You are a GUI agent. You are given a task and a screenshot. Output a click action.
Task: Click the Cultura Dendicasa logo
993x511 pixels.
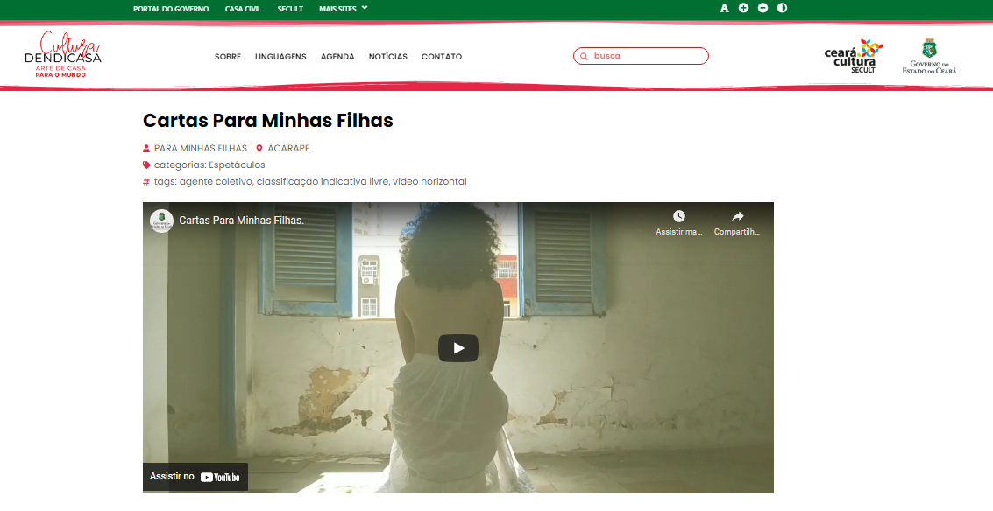pos(62,56)
